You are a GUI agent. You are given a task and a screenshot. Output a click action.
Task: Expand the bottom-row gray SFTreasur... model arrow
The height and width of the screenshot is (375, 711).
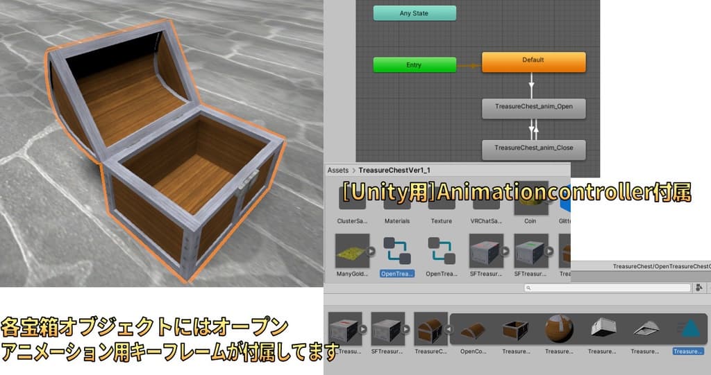(x=405, y=329)
